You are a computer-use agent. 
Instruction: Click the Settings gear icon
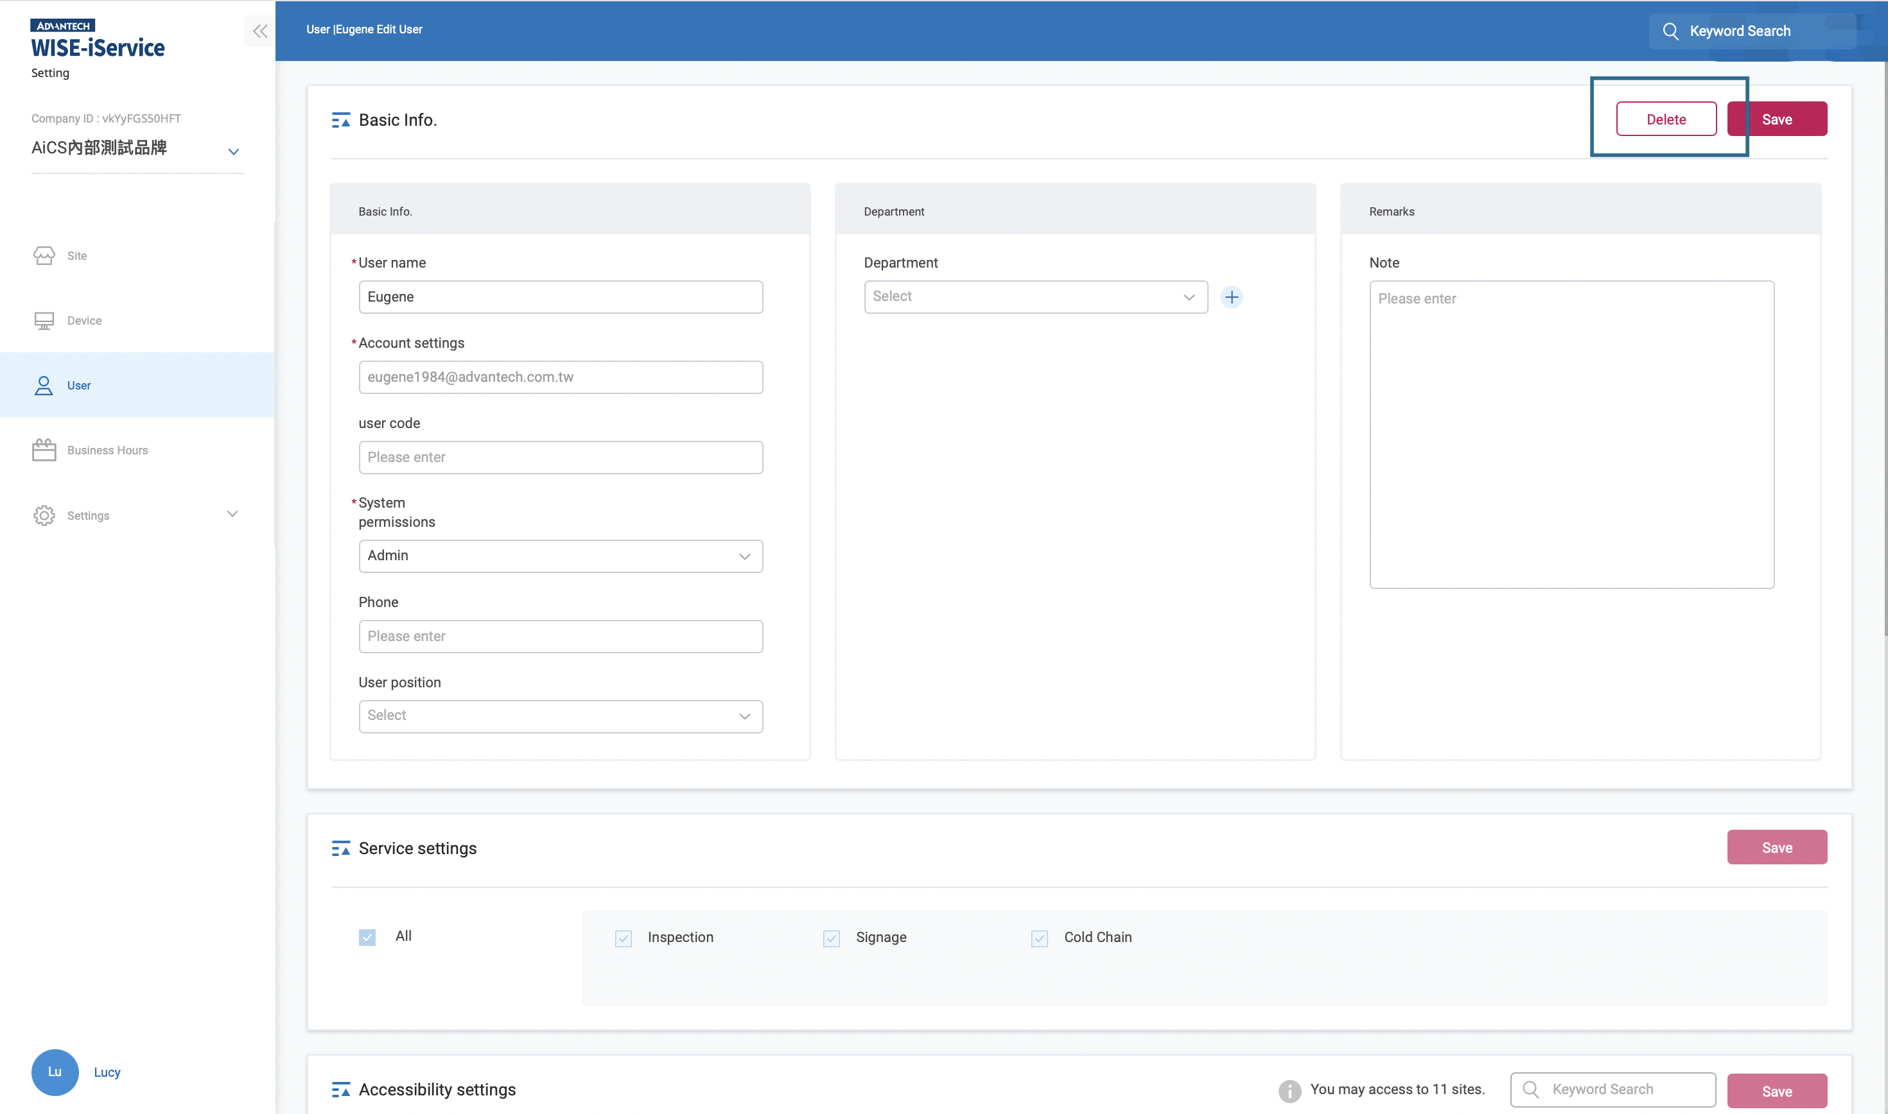[44, 515]
